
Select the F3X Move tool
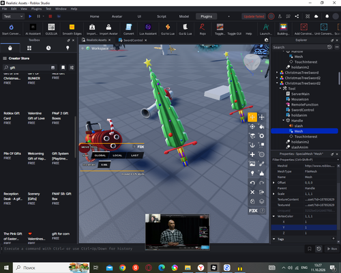(252, 117)
